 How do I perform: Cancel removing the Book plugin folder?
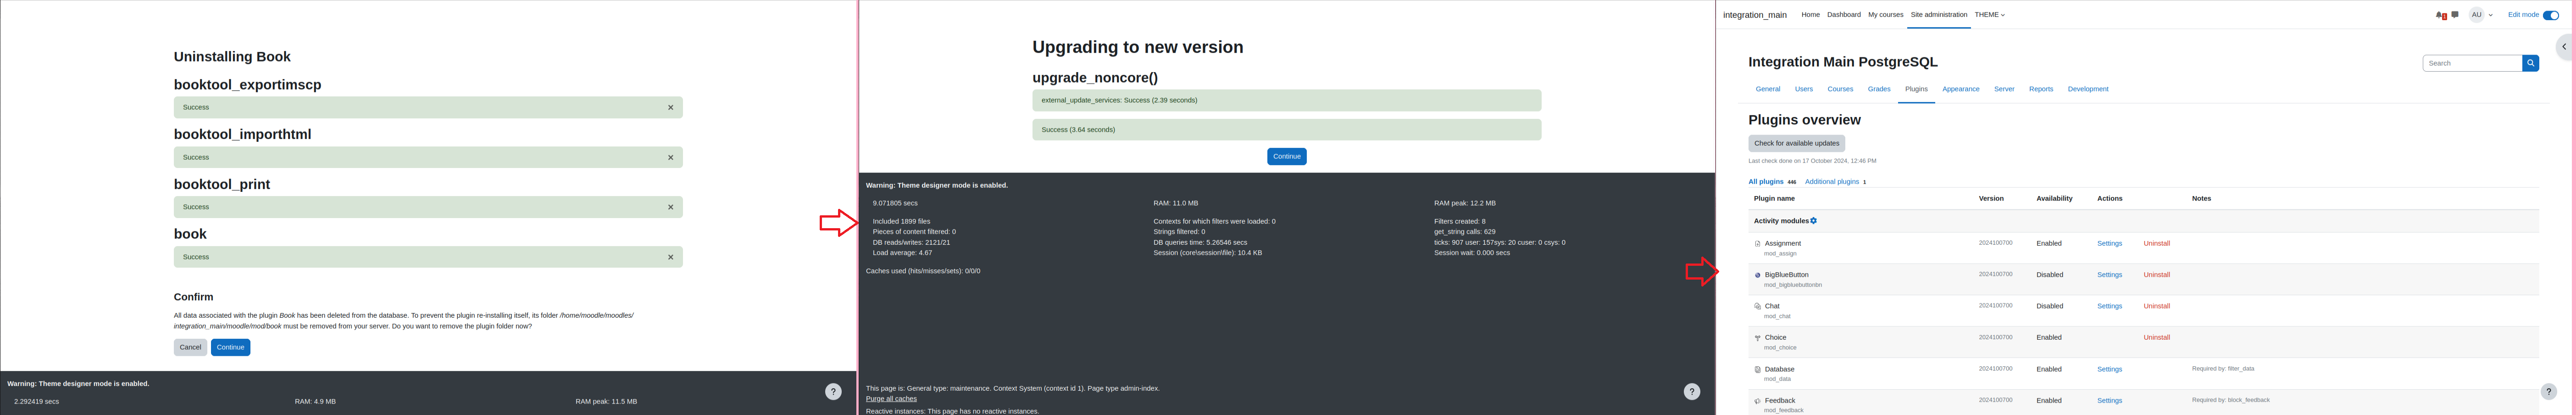click(190, 347)
